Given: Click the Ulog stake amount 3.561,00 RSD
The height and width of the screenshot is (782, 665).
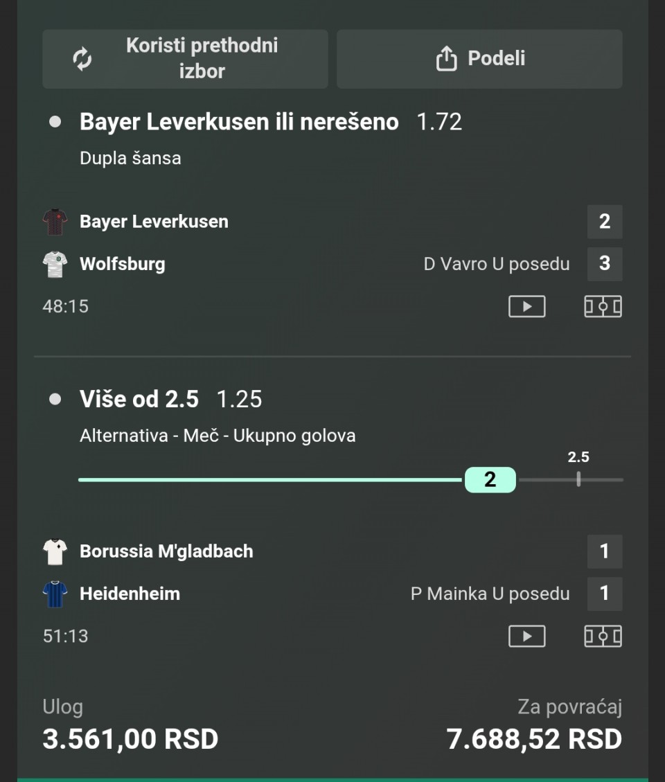Looking at the screenshot, I should [130, 739].
